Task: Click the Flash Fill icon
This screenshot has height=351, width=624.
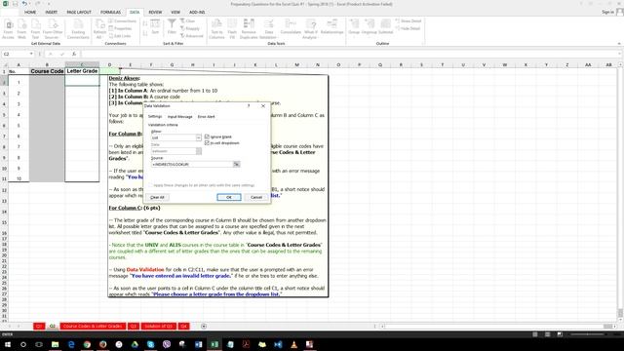Action: click(x=232, y=29)
